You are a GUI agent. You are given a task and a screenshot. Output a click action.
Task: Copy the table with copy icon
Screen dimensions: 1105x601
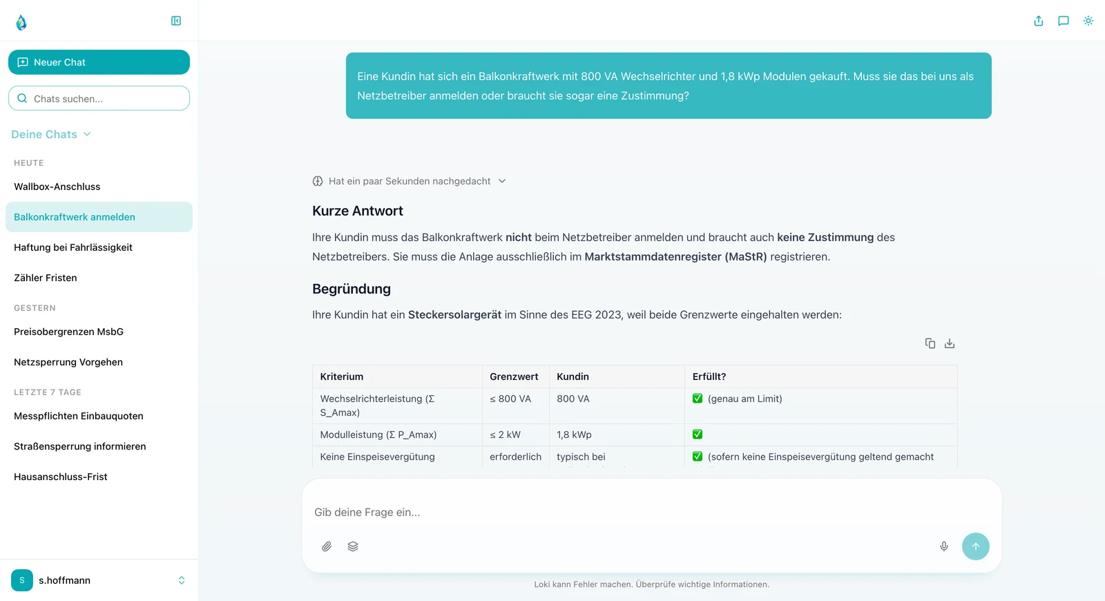930,343
